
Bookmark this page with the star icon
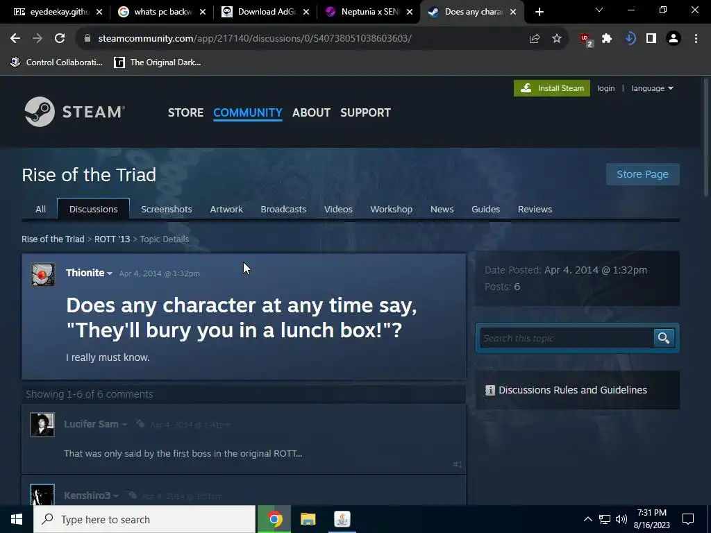(557, 39)
